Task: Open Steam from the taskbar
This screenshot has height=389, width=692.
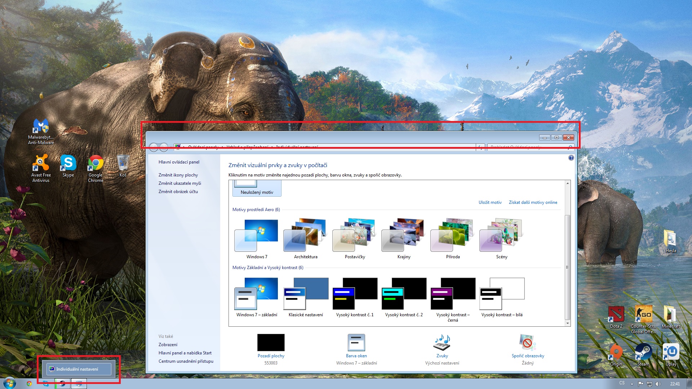Action: point(62,384)
